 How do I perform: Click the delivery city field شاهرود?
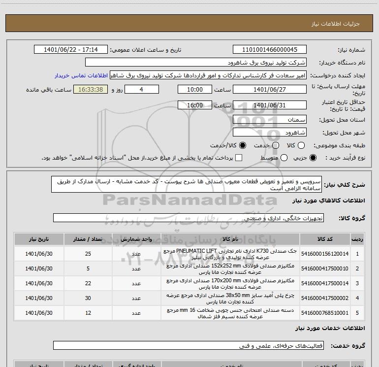click(270, 133)
